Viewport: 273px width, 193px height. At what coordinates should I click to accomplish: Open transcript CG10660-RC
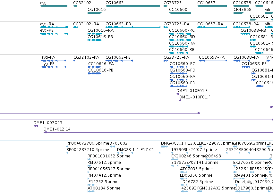pos(182,30)
